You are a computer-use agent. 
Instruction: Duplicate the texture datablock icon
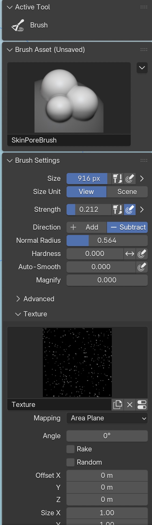point(118,405)
